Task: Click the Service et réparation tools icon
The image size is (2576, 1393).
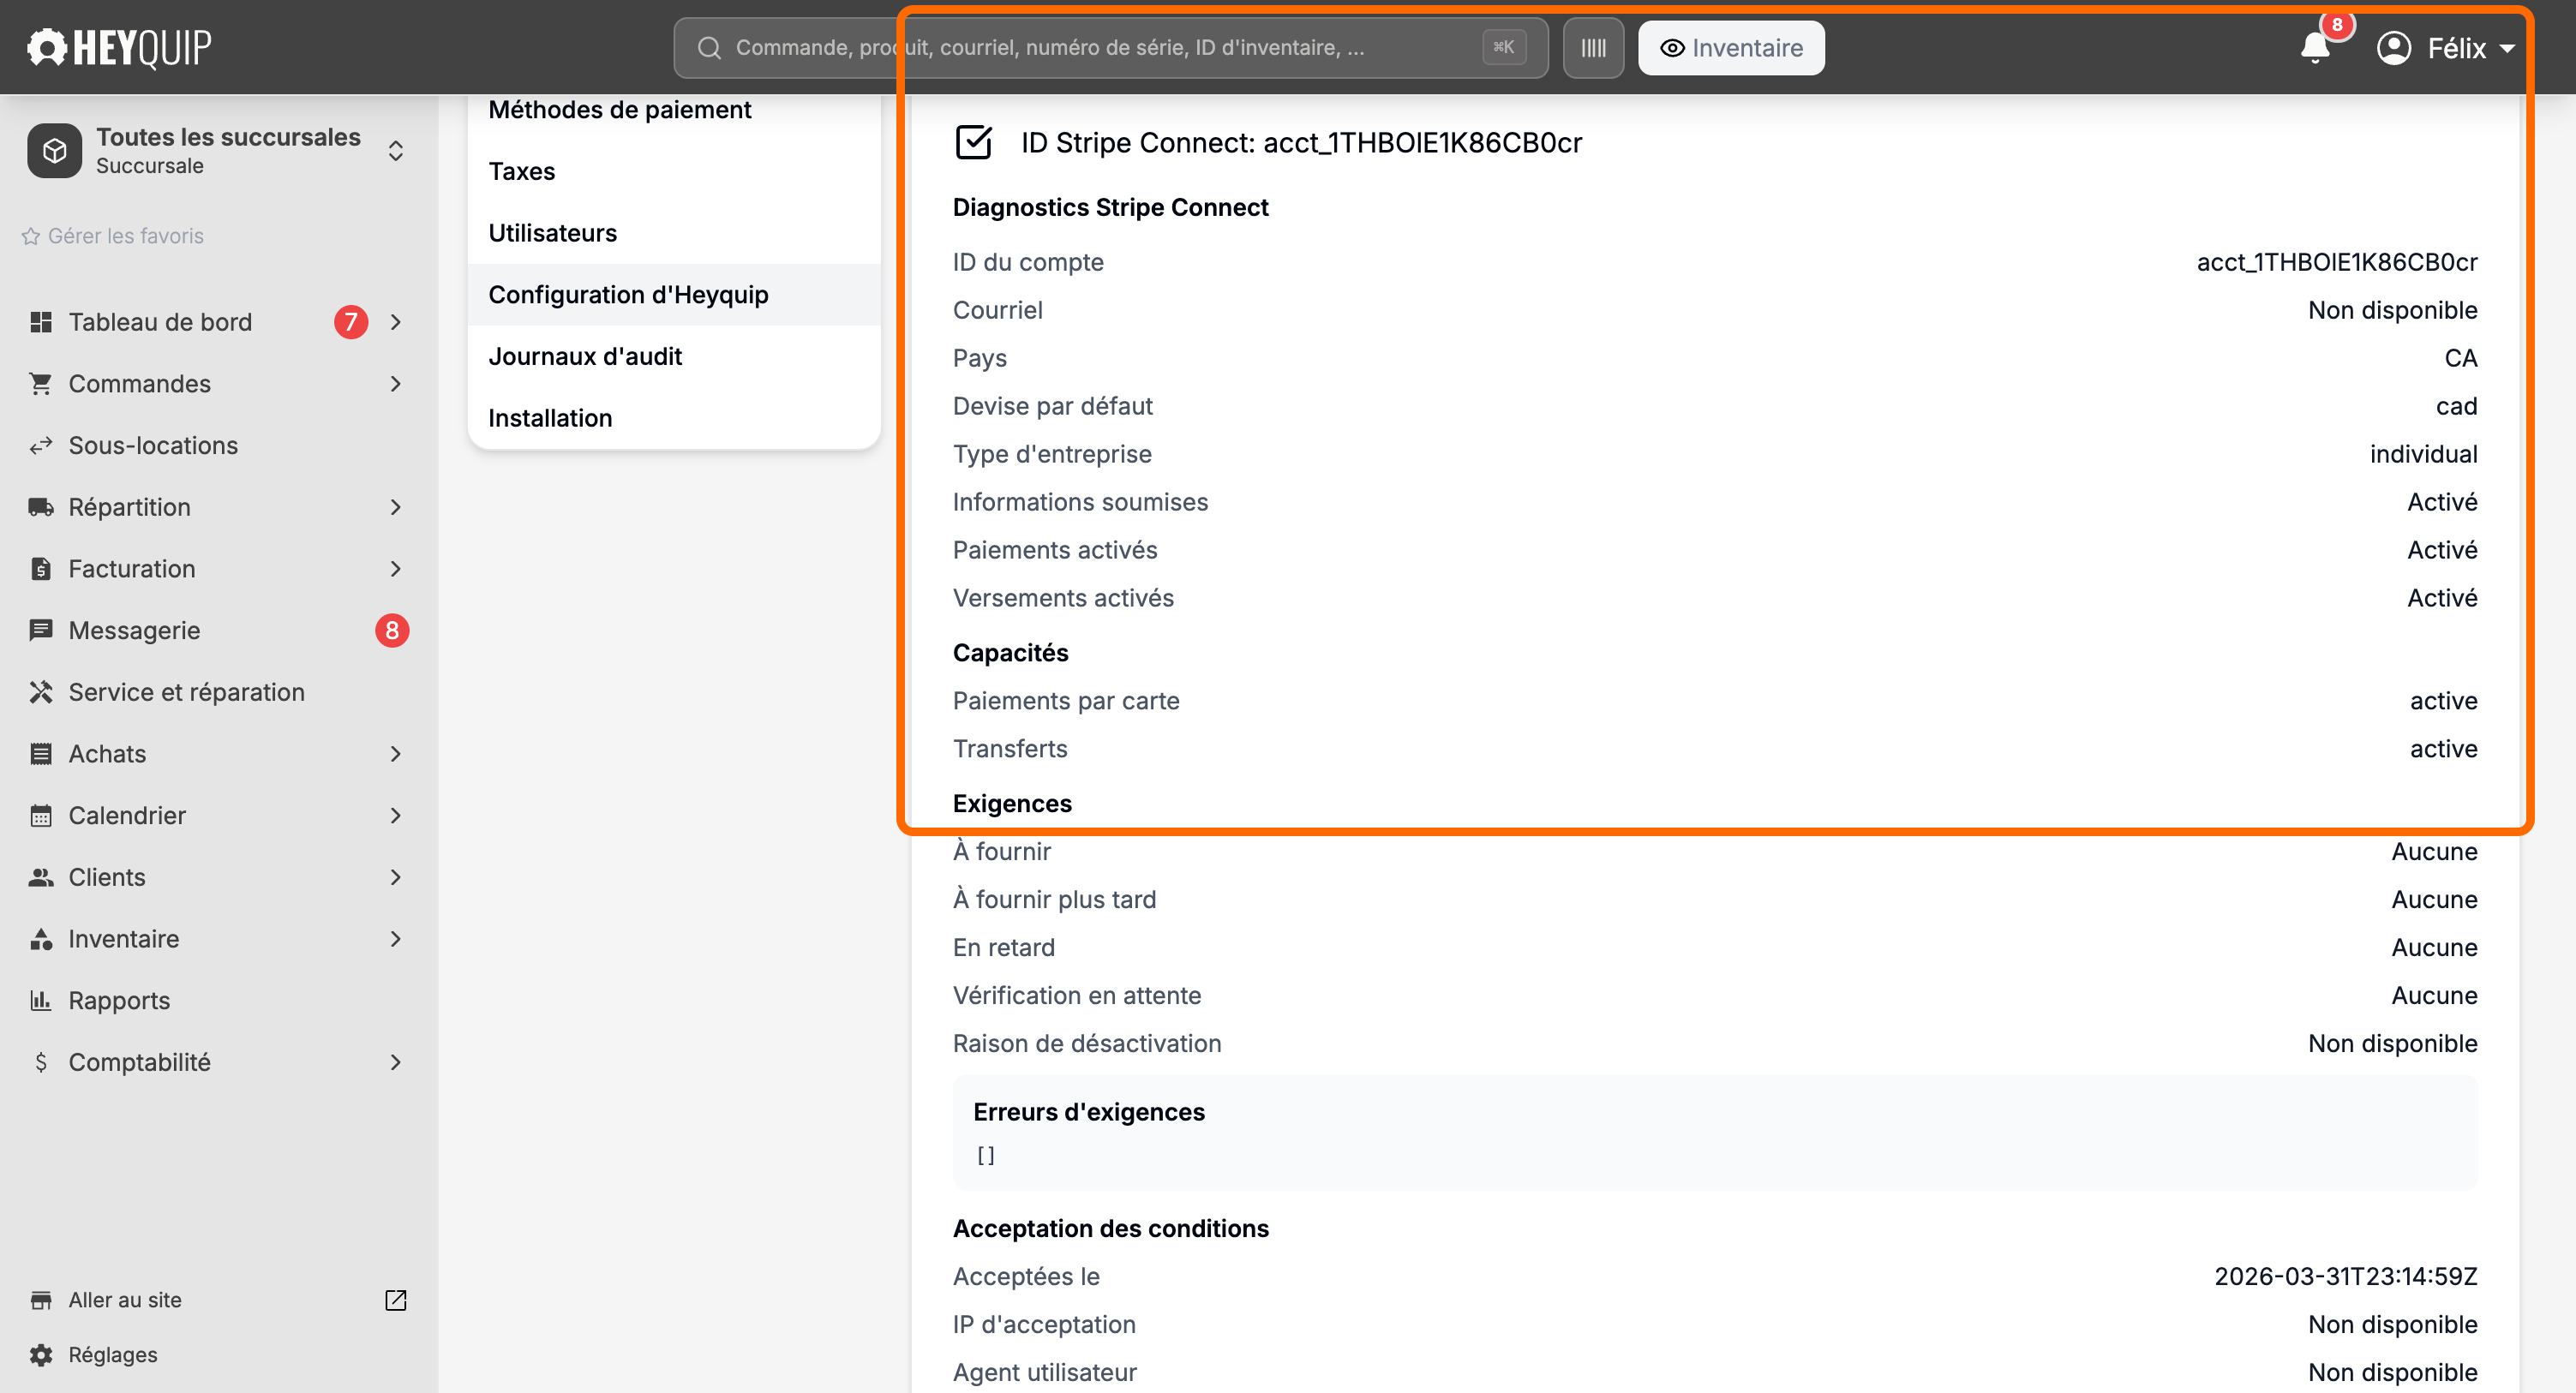Action: 41,692
